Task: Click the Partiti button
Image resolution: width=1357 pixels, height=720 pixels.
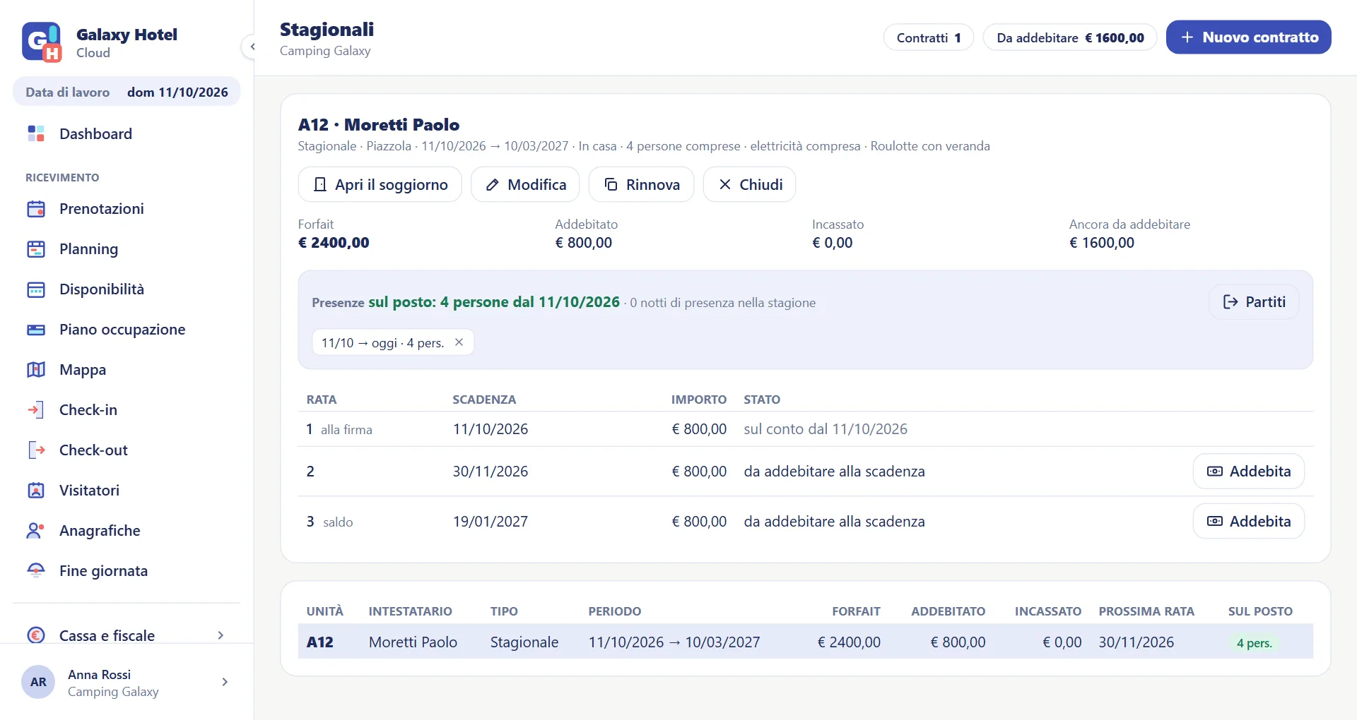Action: pos(1254,302)
